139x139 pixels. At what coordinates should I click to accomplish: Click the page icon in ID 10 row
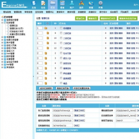pos(48,38)
